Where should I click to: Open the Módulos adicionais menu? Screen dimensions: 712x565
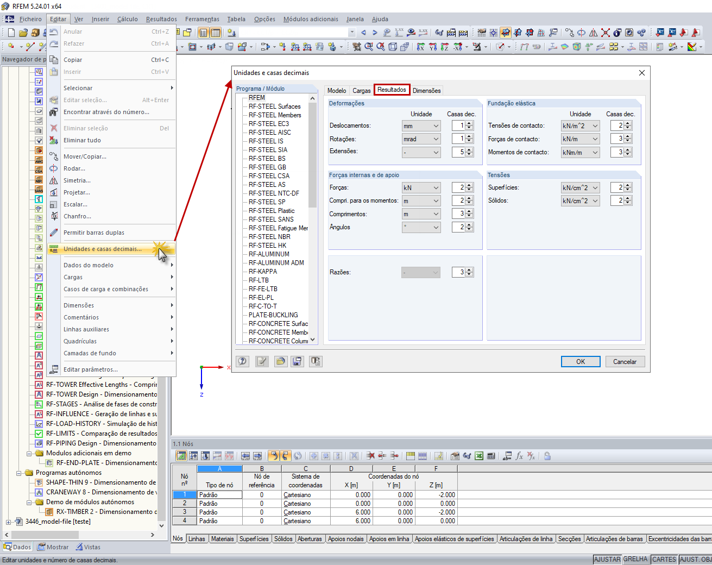pos(311,19)
